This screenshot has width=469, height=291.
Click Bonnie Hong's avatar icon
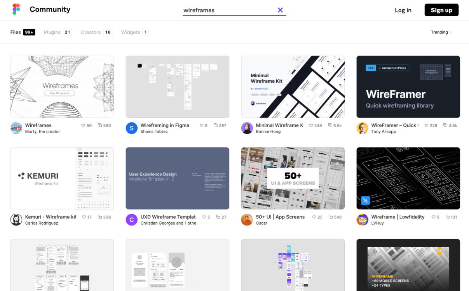pos(247,128)
